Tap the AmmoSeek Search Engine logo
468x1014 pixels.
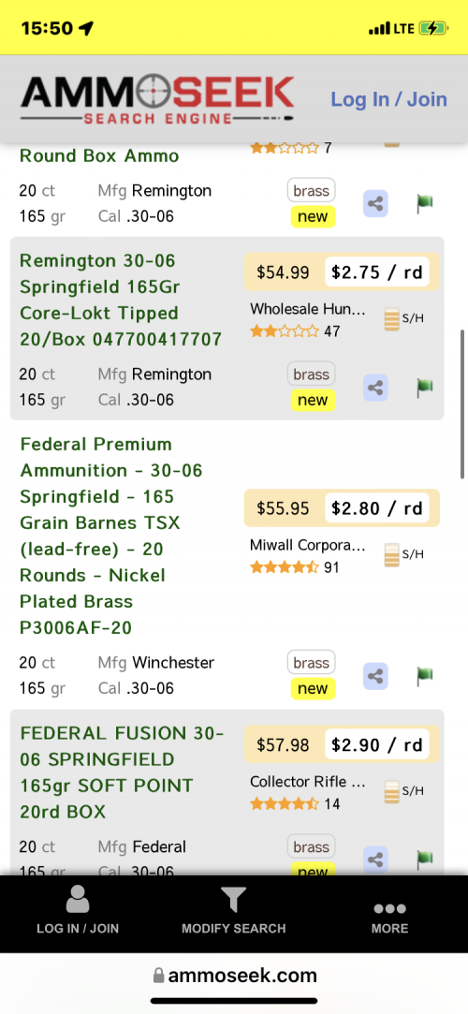coord(157,99)
